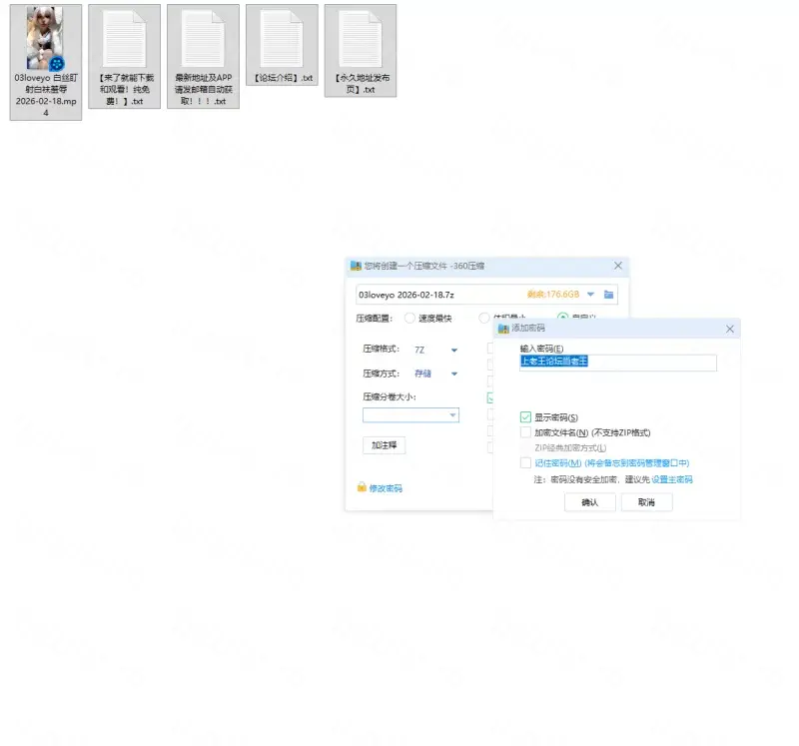The image size is (799, 746).
Task: Click the 加注释 button
Action: tap(385, 445)
